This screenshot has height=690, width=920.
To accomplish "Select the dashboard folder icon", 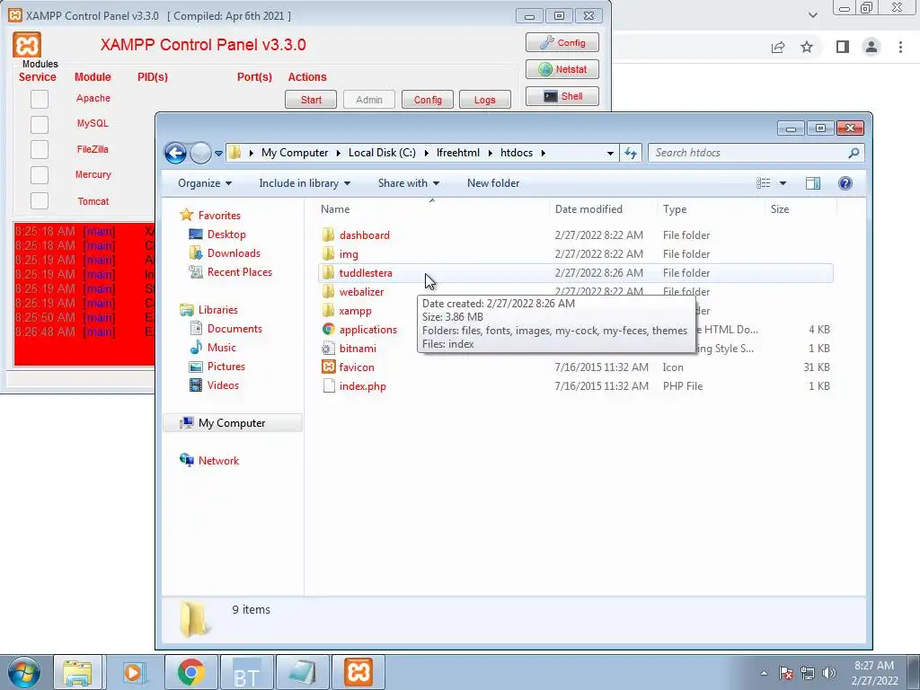I will pyautogui.click(x=328, y=235).
